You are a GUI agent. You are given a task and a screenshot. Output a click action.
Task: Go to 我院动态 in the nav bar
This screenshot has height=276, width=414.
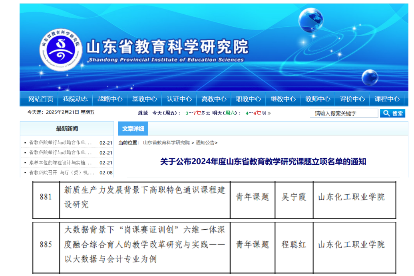pos(75,99)
